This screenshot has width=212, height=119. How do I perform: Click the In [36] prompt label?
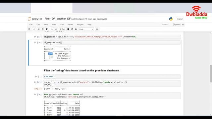click(x=38, y=95)
